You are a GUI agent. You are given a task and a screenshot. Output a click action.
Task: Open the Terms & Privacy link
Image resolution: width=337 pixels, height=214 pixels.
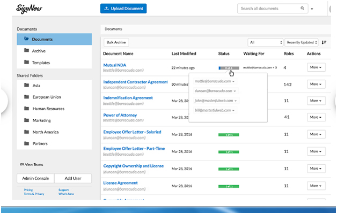pyautogui.click(x=34, y=194)
